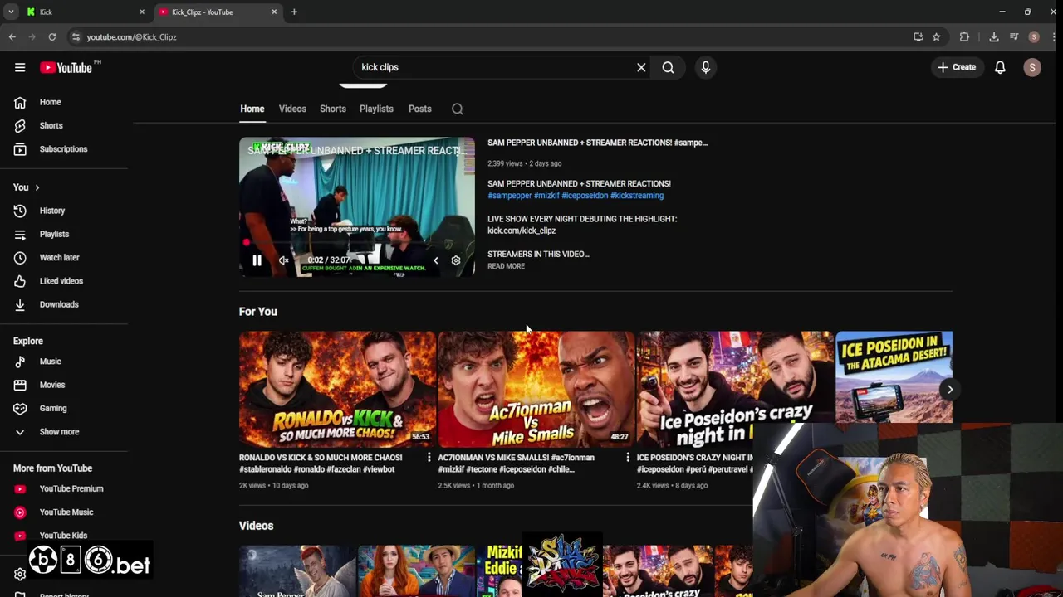
Task: Bookmark this page star icon
Action: (x=936, y=36)
